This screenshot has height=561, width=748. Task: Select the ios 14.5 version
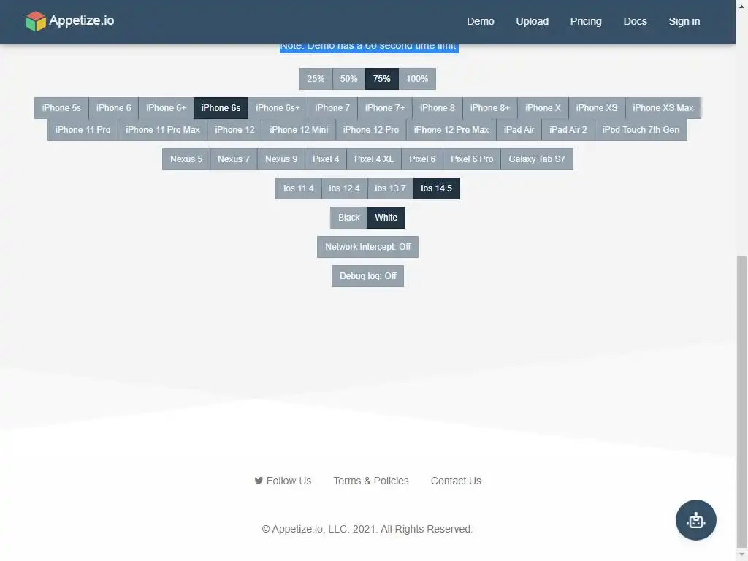[437, 188]
